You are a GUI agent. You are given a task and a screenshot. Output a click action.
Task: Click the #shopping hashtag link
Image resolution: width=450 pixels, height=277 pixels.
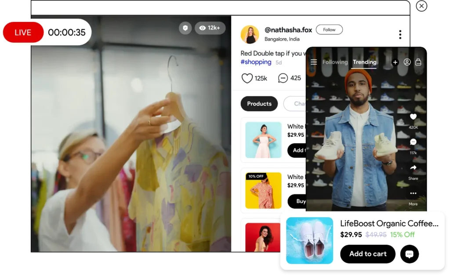(x=256, y=62)
